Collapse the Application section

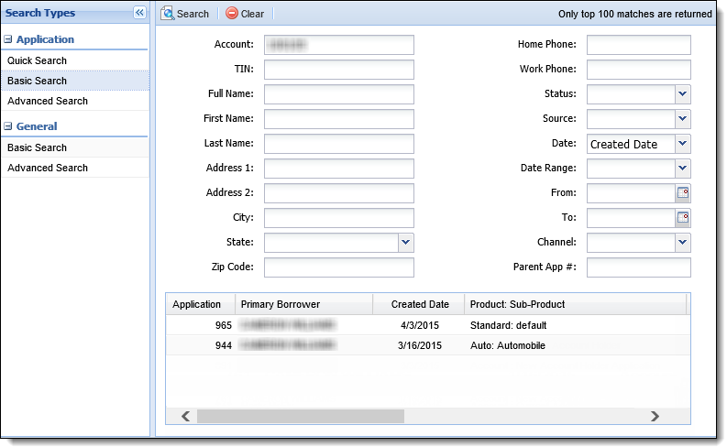click(8, 39)
